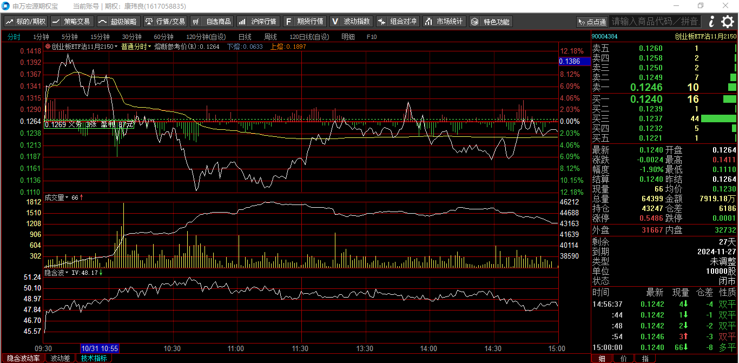Click the product code search field
Viewport: 739px width, 363px height.
(655, 22)
